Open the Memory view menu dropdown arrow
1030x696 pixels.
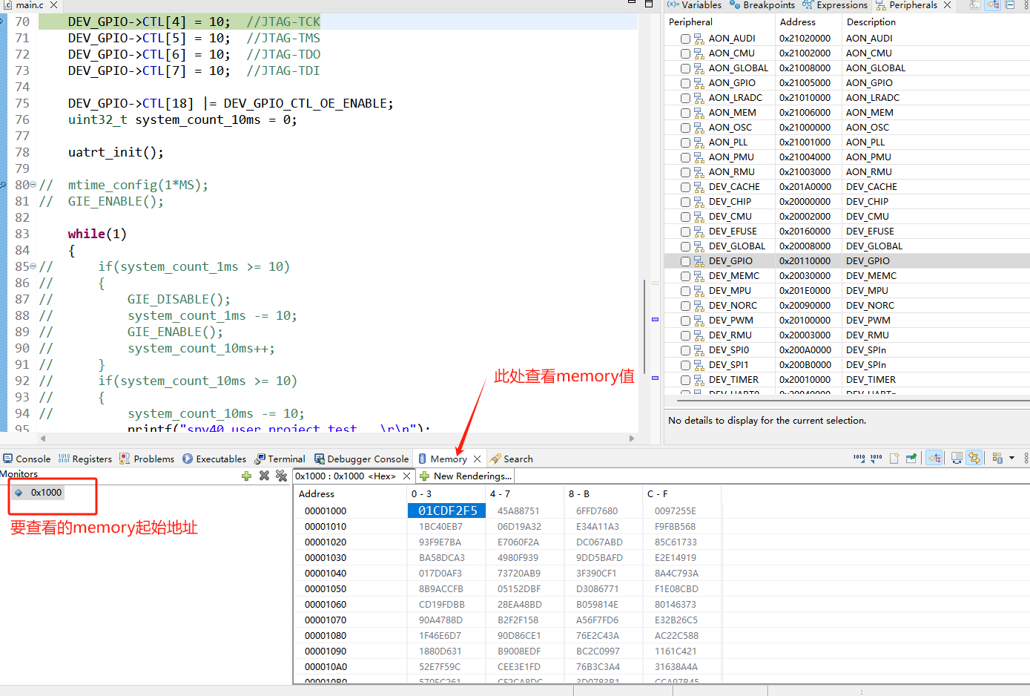[x=1011, y=459]
